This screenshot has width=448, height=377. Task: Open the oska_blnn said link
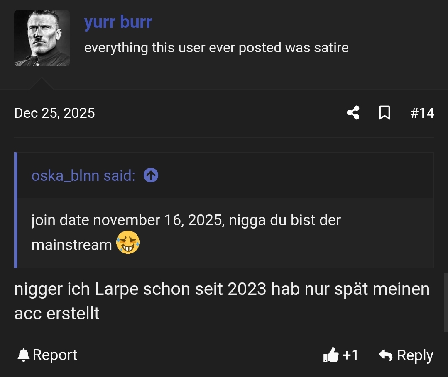[83, 175]
